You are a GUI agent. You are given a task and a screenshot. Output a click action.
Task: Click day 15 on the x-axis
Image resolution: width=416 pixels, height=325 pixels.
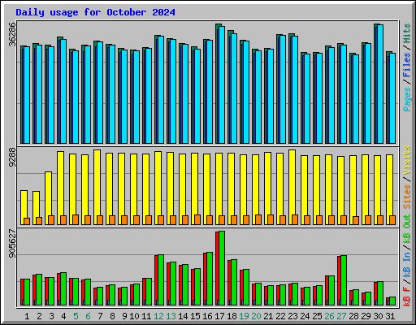[x=195, y=316]
